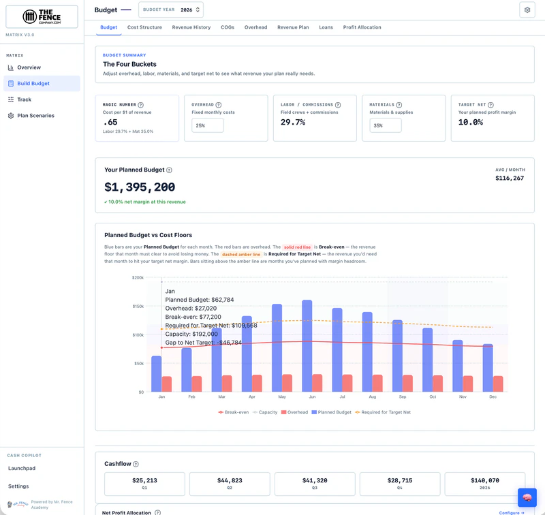Switch to the Overhead tab
Image resolution: width=545 pixels, height=515 pixels.
[256, 27]
